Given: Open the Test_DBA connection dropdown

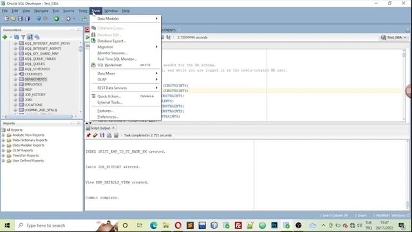Looking at the screenshot, I should [405, 37].
